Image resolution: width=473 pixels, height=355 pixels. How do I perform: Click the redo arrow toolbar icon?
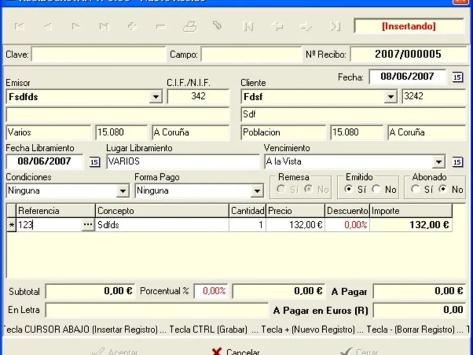coord(306,27)
